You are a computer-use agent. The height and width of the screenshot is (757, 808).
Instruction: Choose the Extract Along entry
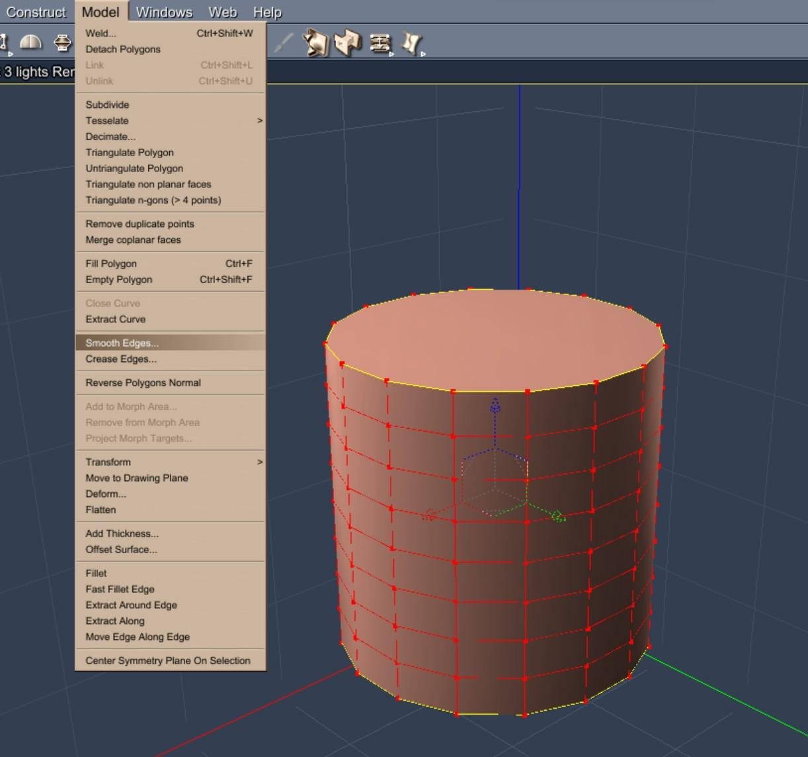tap(171, 621)
